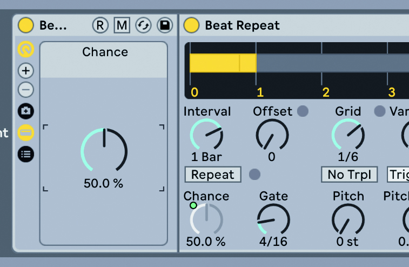Click the mapped Chance knob in Beat Repeat
Image resolution: width=409 pixels, height=267 pixels.
pyautogui.click(x=206, y=220)
